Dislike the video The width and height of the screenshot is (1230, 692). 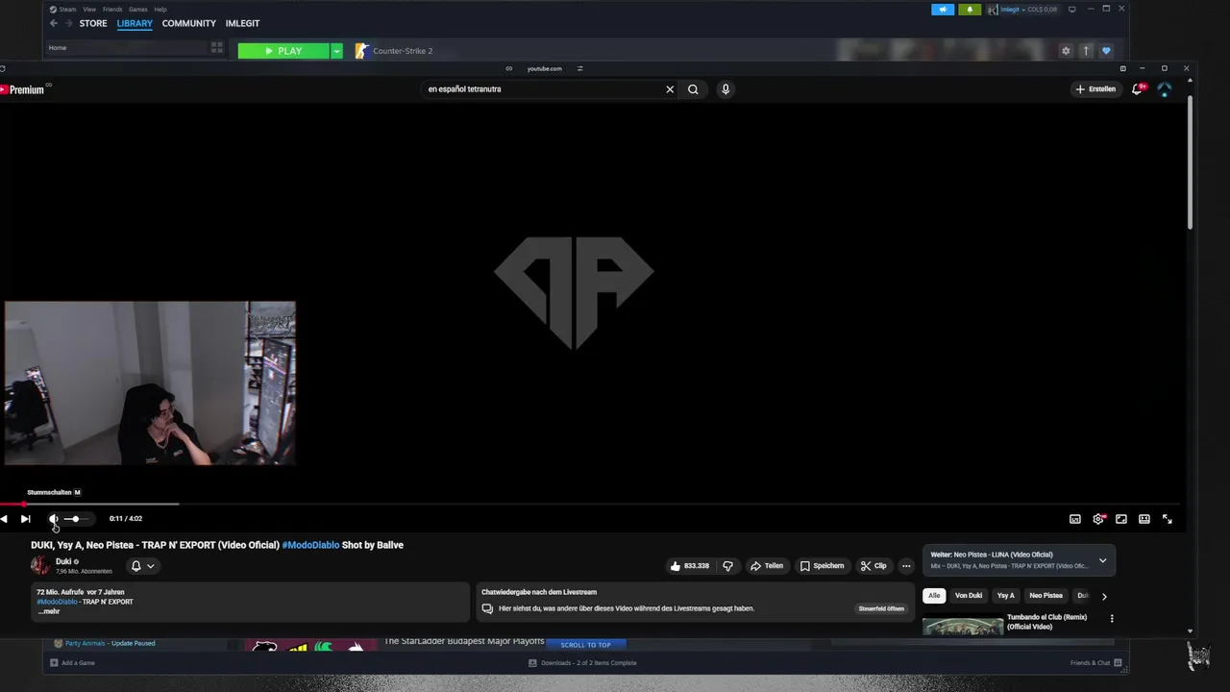coord(727,566)
